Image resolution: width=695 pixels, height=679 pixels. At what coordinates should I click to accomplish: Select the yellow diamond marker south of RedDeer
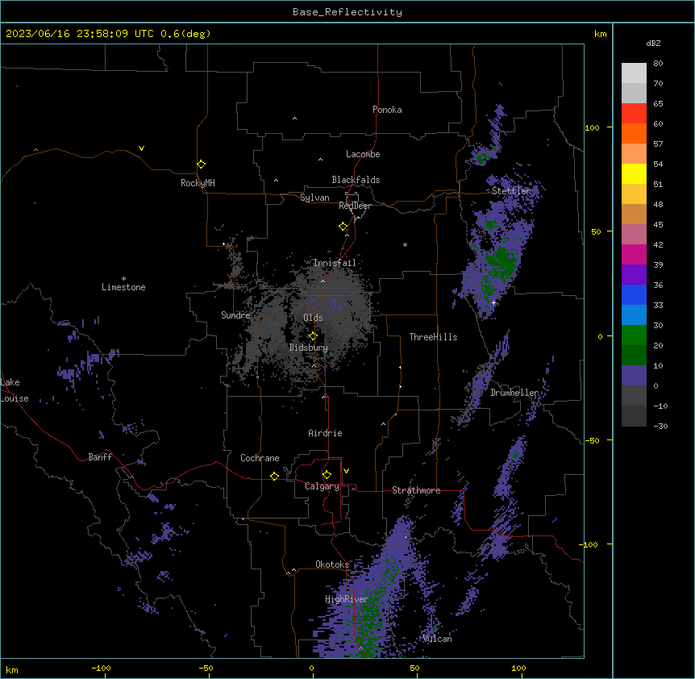[x=343, y=227]
